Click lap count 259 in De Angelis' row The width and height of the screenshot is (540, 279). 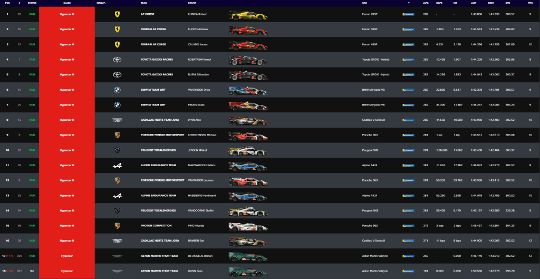click(x=426, y=256)
